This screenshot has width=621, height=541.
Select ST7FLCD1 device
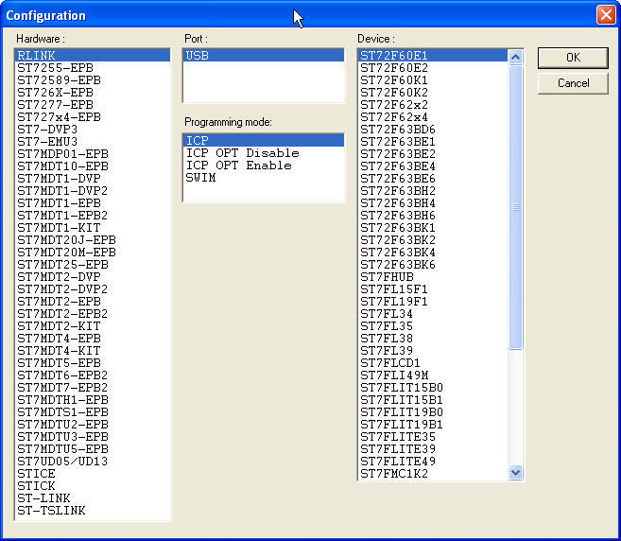pos(433,362)
